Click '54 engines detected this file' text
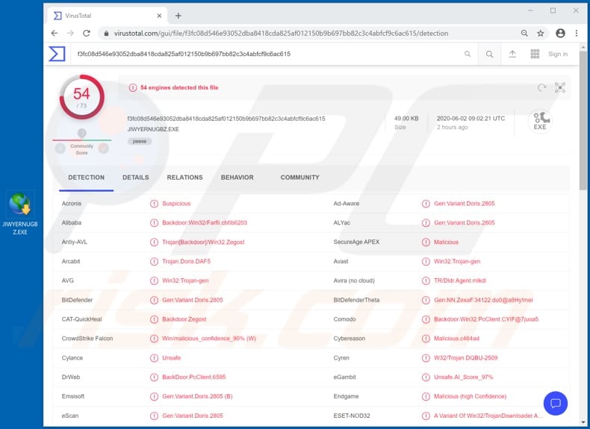Viewport: 590px width, 429px height. click(179, 87)
